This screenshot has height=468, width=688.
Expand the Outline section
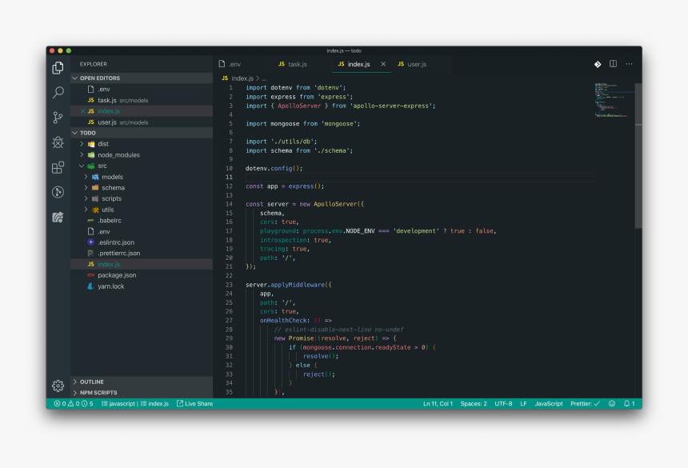[x=142, y=382]
